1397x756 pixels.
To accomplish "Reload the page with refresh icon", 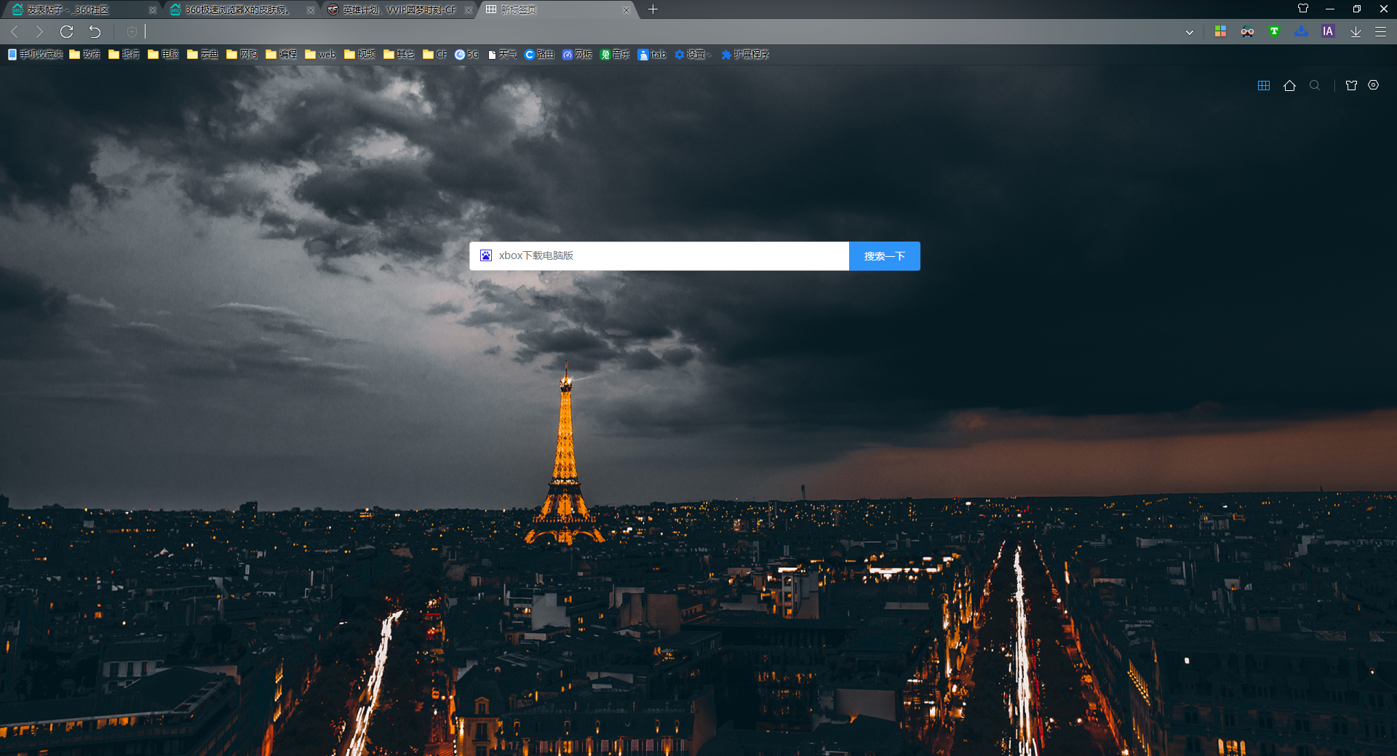I will [66, 32].
